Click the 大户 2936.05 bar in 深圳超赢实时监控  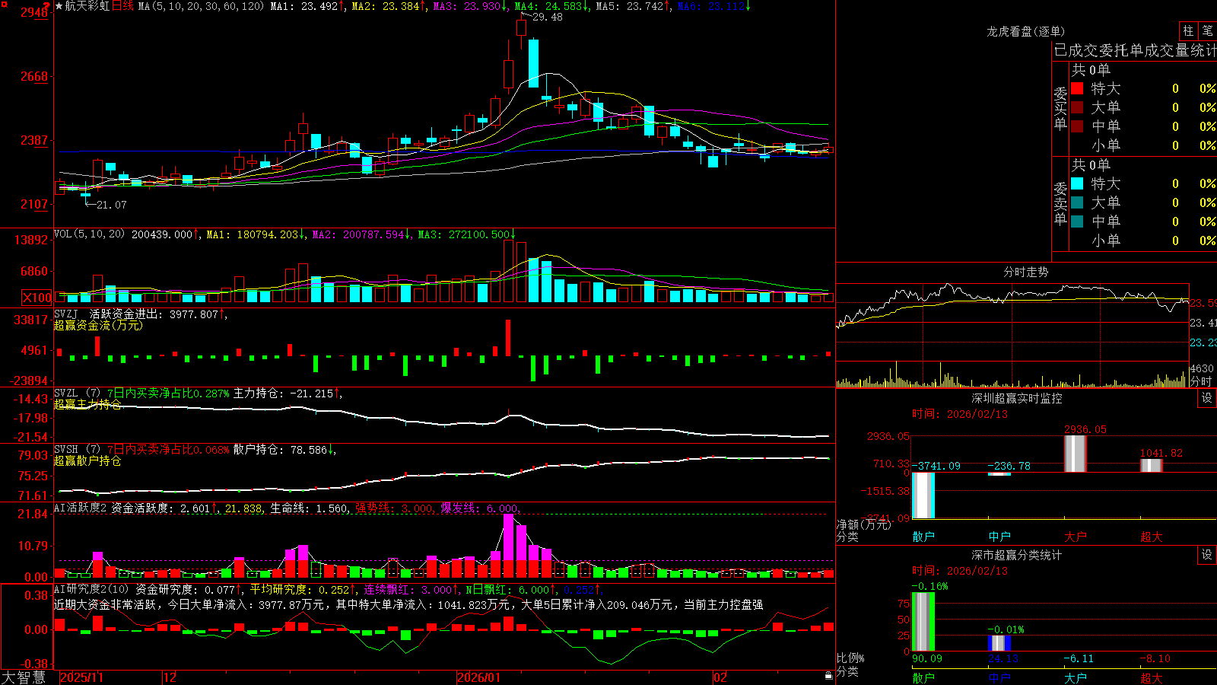point(1076,454)
